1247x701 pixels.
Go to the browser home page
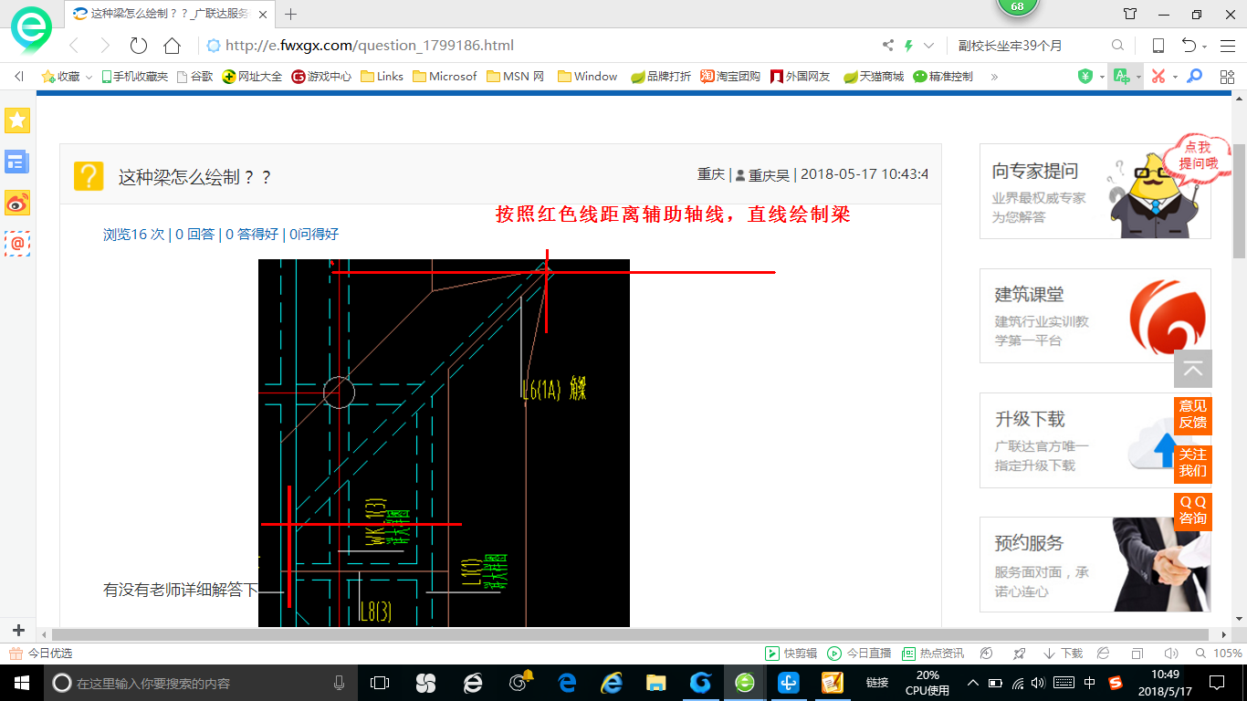(x=172, y=46)
